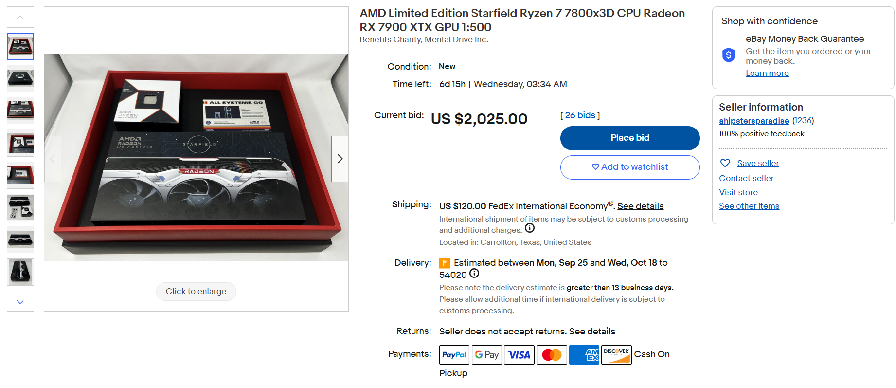The width and height of the screenshot is (896, 388).
Task: Open seller ahipstersparadise profile
Action: (x=753, y=121)
